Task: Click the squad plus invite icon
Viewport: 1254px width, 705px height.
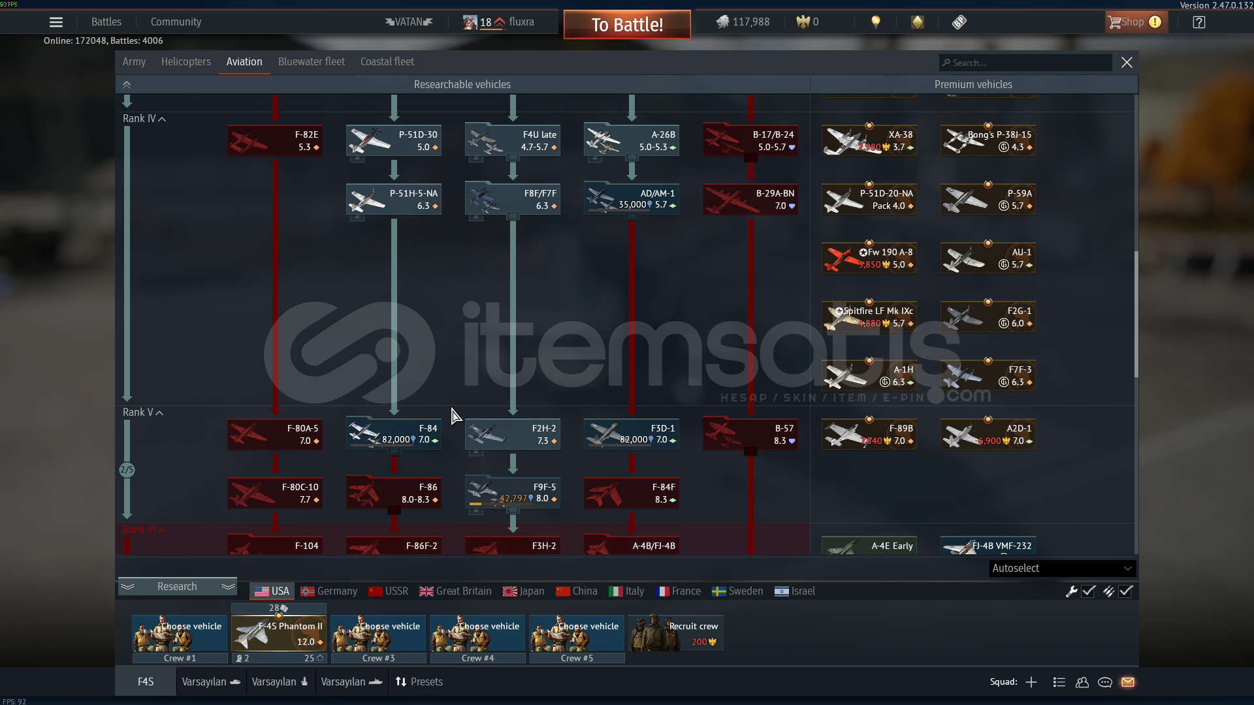Action: (1031, 682)
